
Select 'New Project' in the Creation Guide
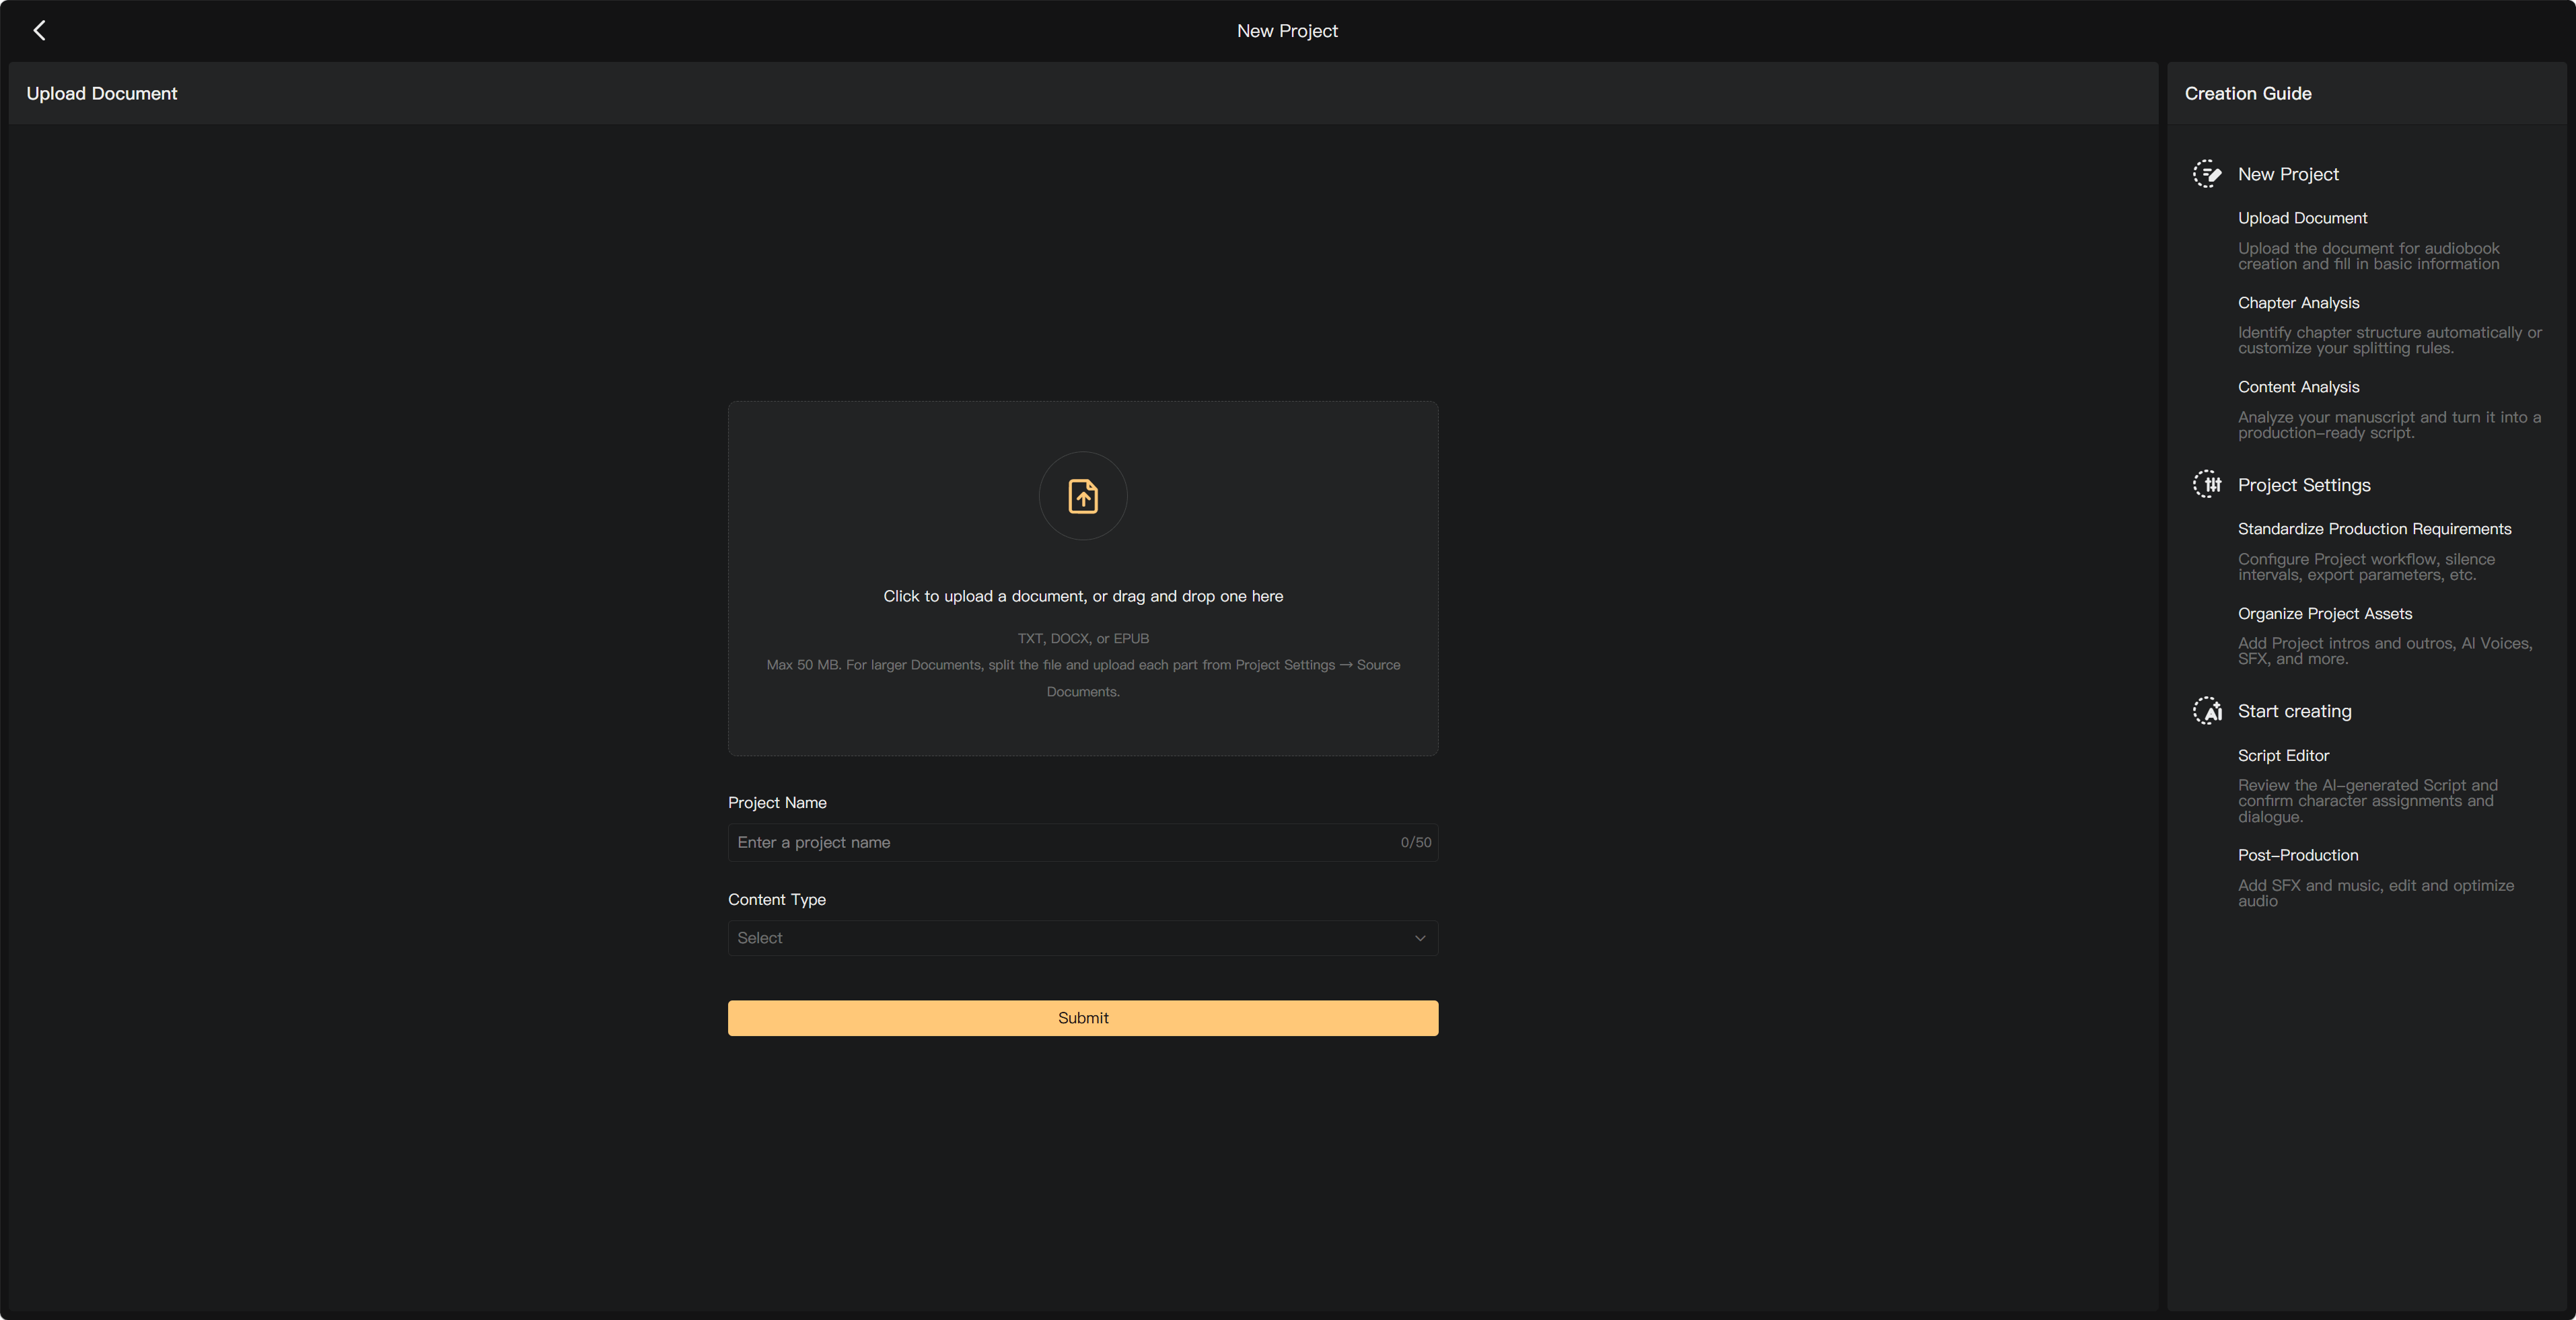2288,174
